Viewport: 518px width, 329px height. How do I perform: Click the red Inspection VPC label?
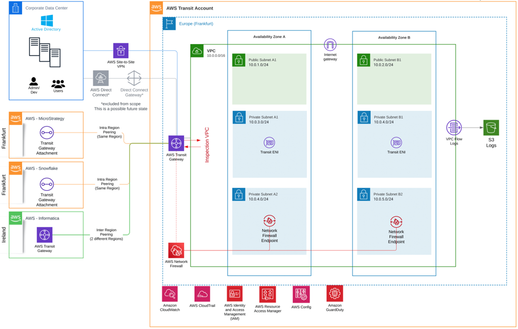207,145
